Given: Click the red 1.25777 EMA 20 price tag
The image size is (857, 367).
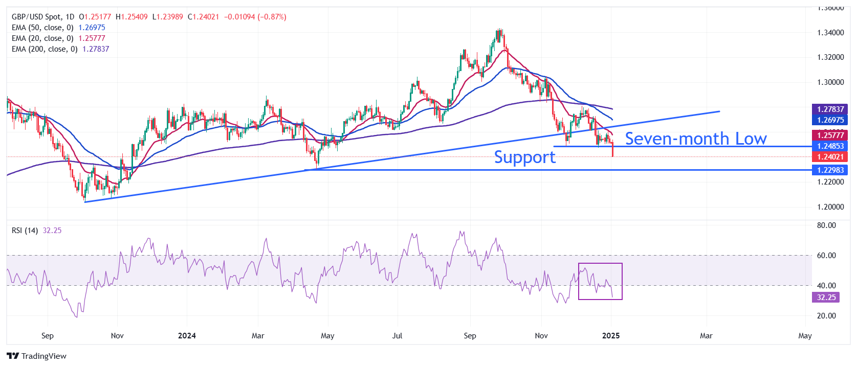Looking at the screenshot, I should click(829, 135).
